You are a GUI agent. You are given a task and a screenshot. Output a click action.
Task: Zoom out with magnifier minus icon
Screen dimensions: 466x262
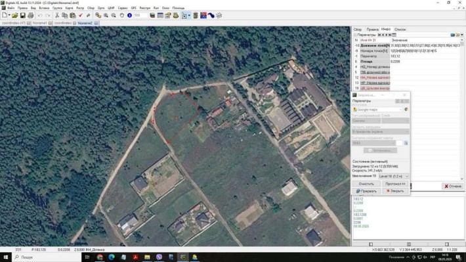pyautogui.click(x=114, y=16)
